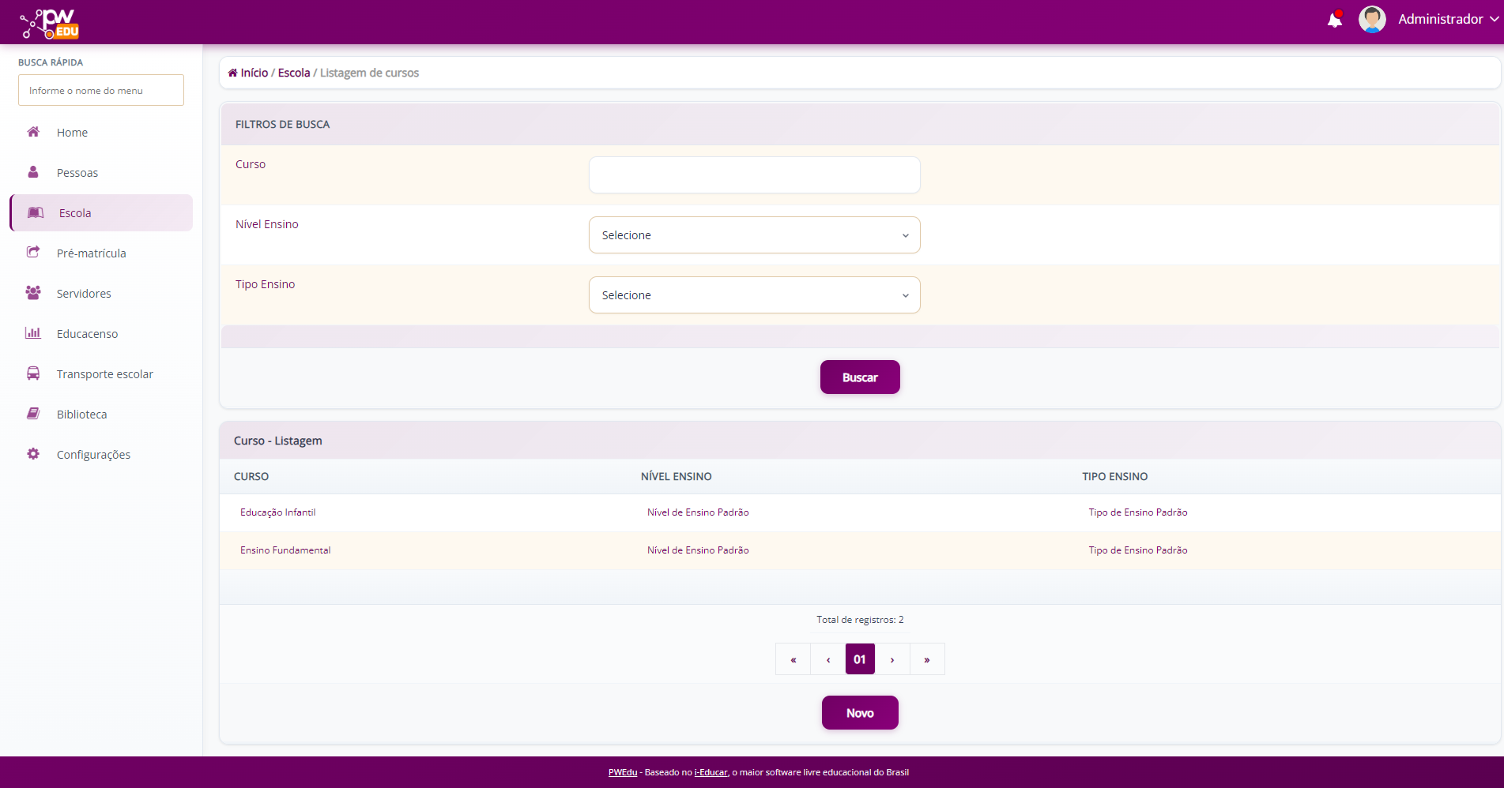Click the PW EDU logo
Viewport: 1504px width, 788px height.
click(x=50, y=24)
